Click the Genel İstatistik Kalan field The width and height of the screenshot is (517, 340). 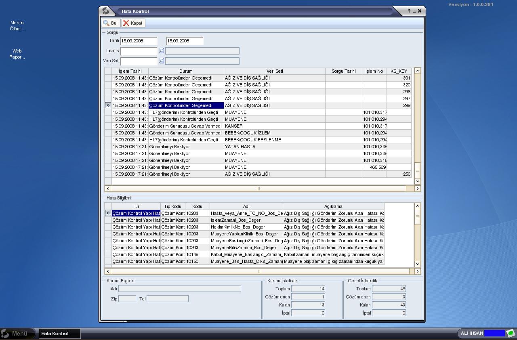pos(389,305)
